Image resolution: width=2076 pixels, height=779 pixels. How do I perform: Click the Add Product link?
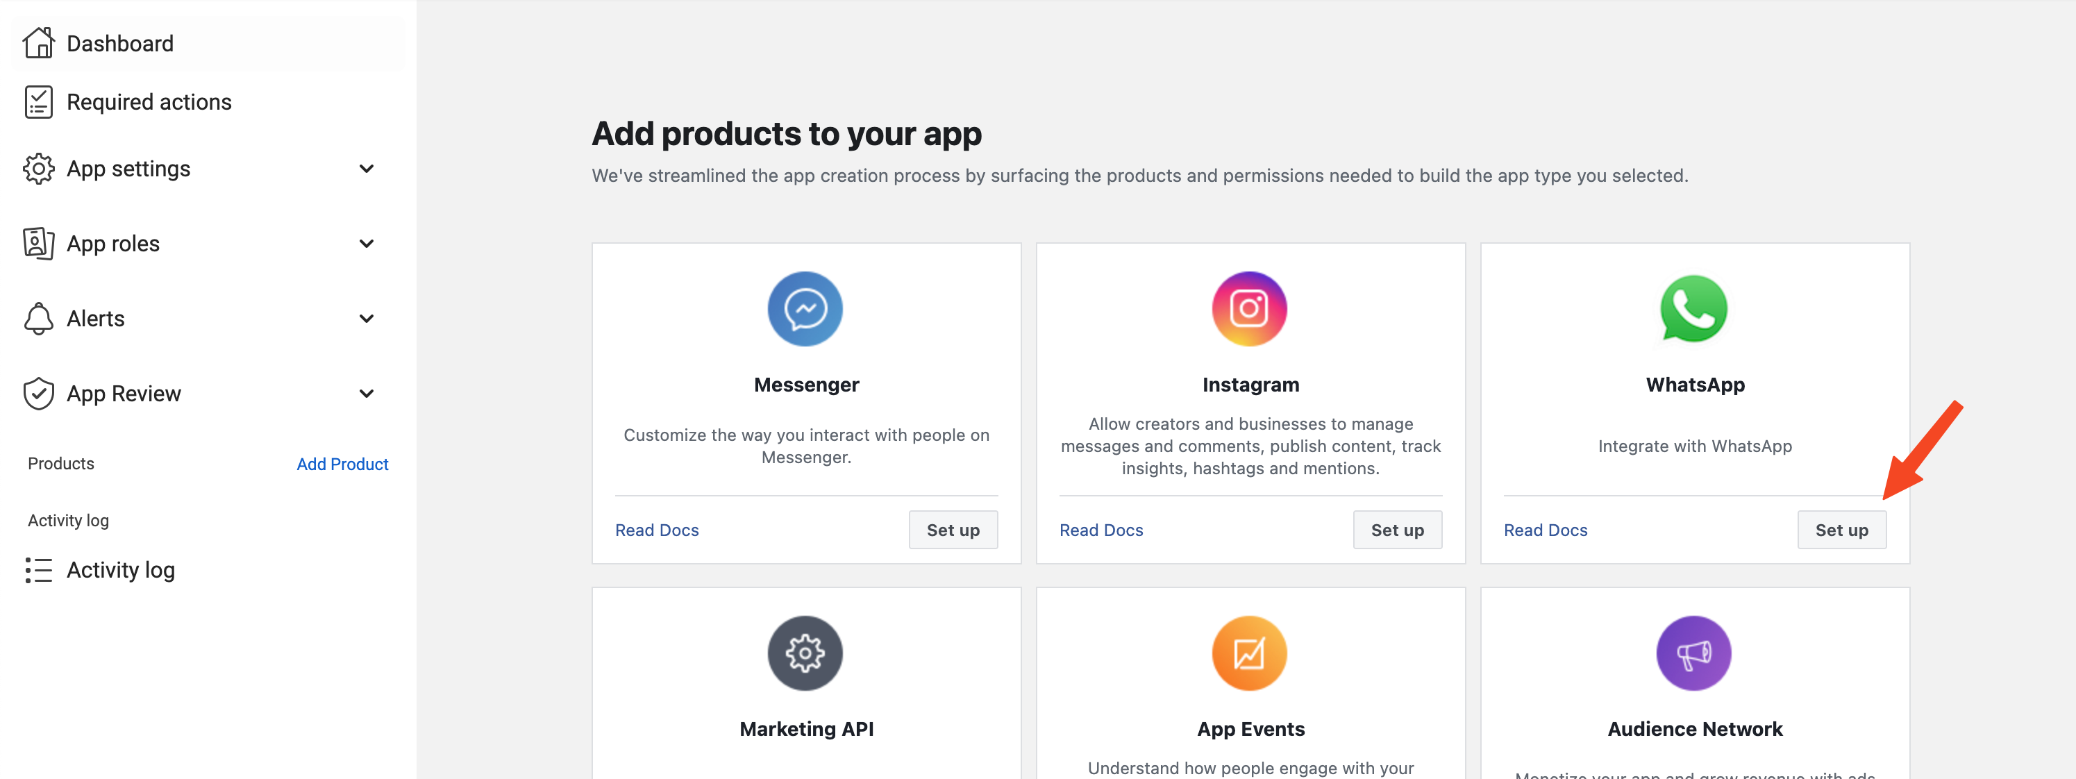click(x=342, y=464)
